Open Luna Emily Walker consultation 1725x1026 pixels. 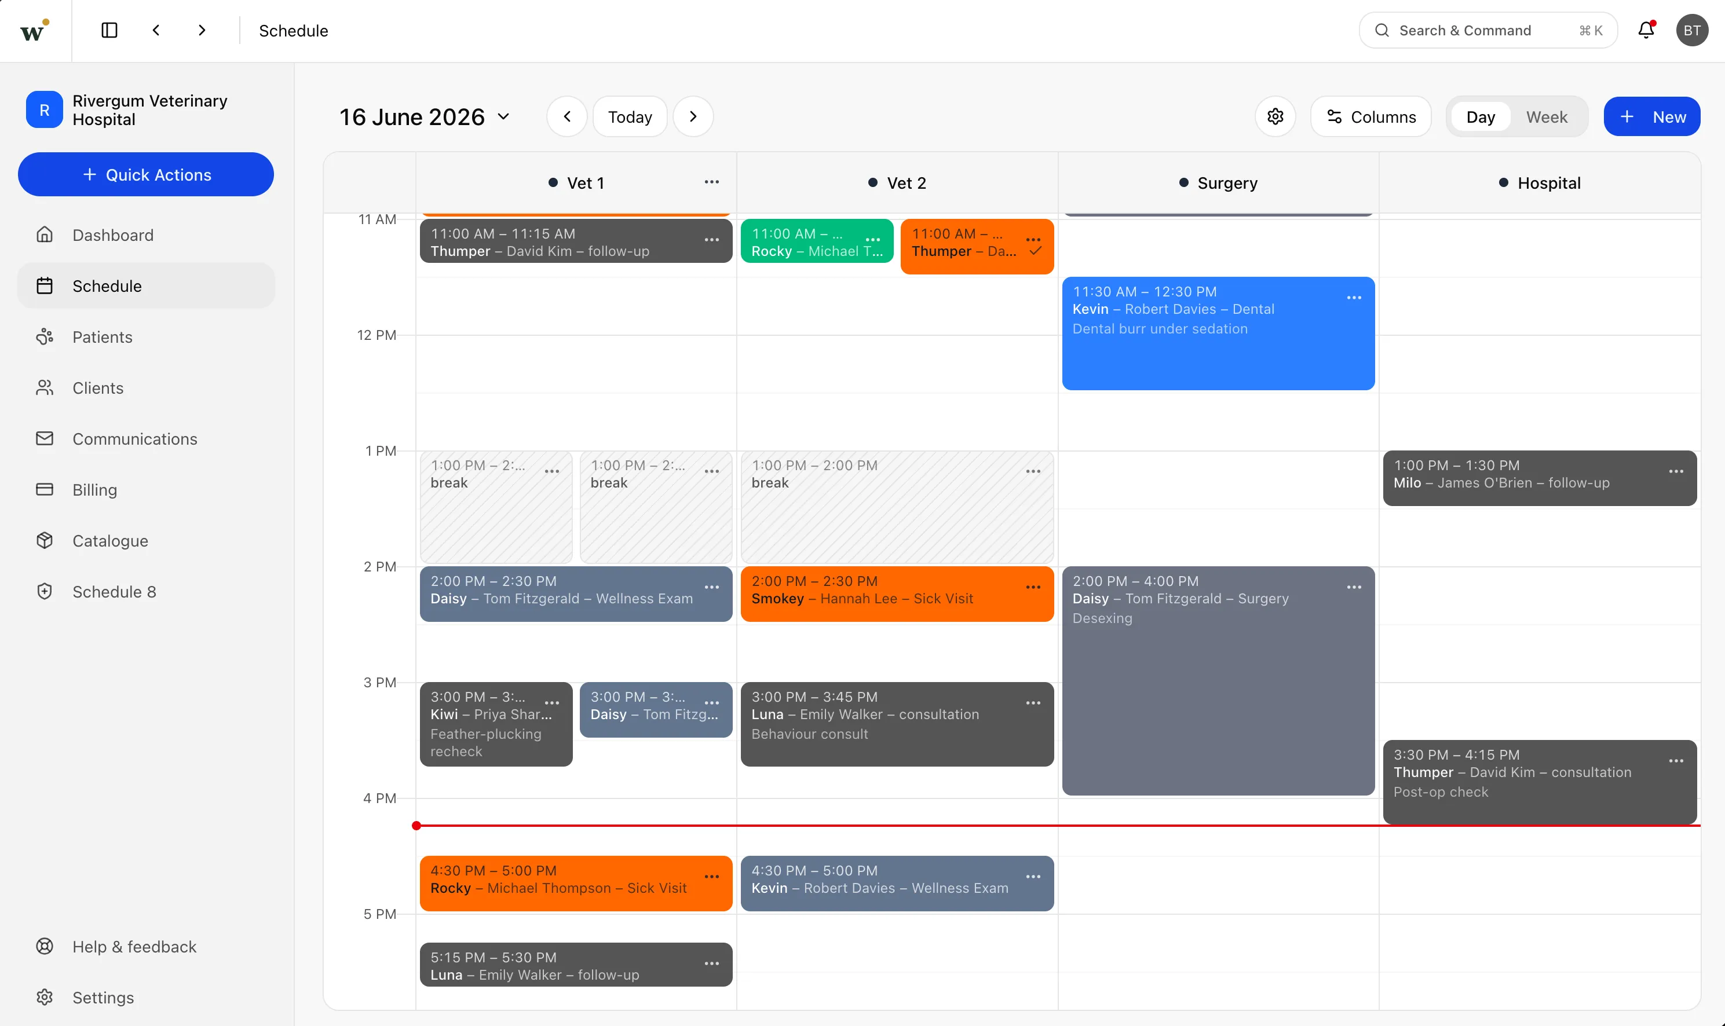point(897,724)
